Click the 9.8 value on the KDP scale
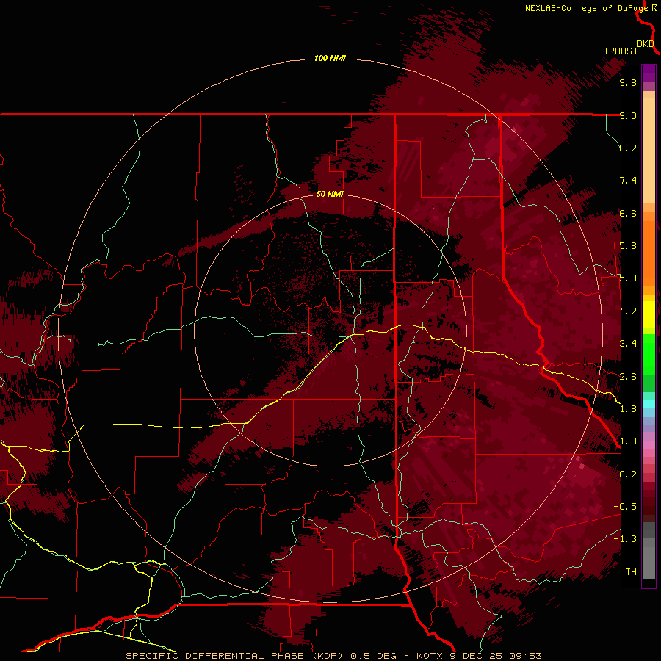661x661 pixels. [x=628, y=82]
